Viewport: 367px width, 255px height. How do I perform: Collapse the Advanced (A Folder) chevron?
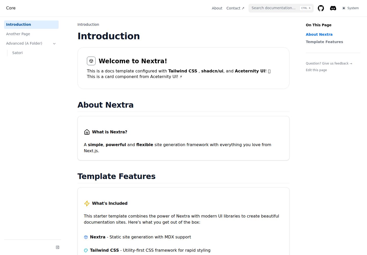(54, 44)
